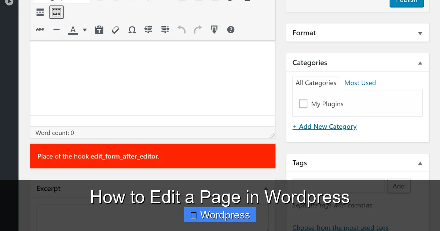Apply strikethrough formatting in the editor toolbar
Screen dimensions: 440x231
[40, 29]
